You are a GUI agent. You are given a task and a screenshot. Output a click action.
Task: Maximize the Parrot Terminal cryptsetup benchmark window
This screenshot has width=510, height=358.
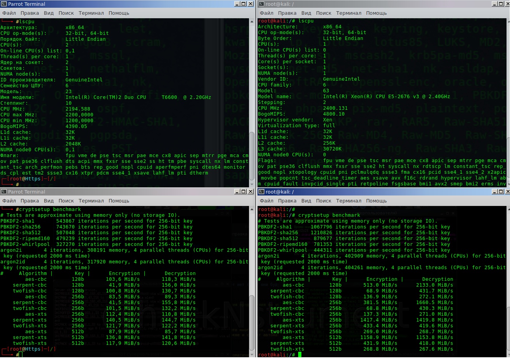click(x=244, y=192)
